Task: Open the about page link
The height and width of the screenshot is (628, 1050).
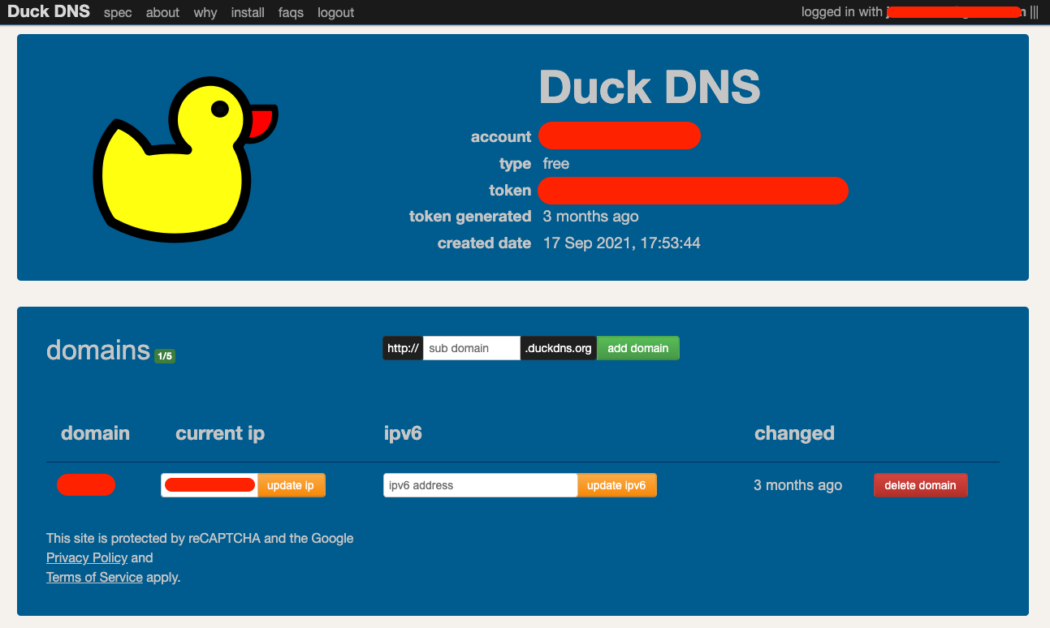Action: pos(162,13)
